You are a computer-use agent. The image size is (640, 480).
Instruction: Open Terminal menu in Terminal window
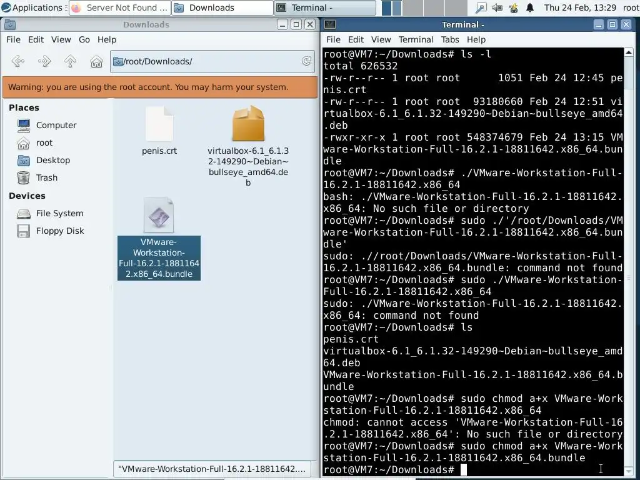click(416, 39)
